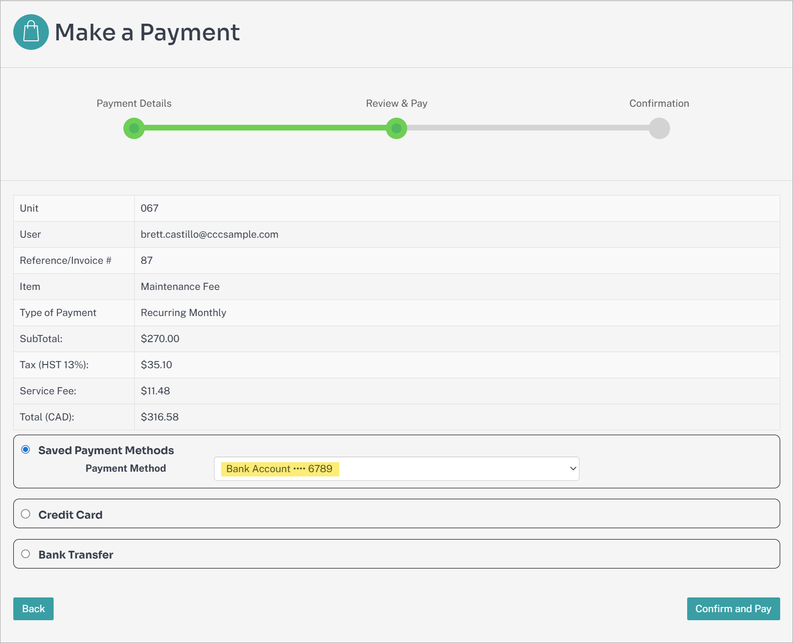
Task: Click the Payment Details step circle
Action: pyautogui.click(x=134, y=128)
